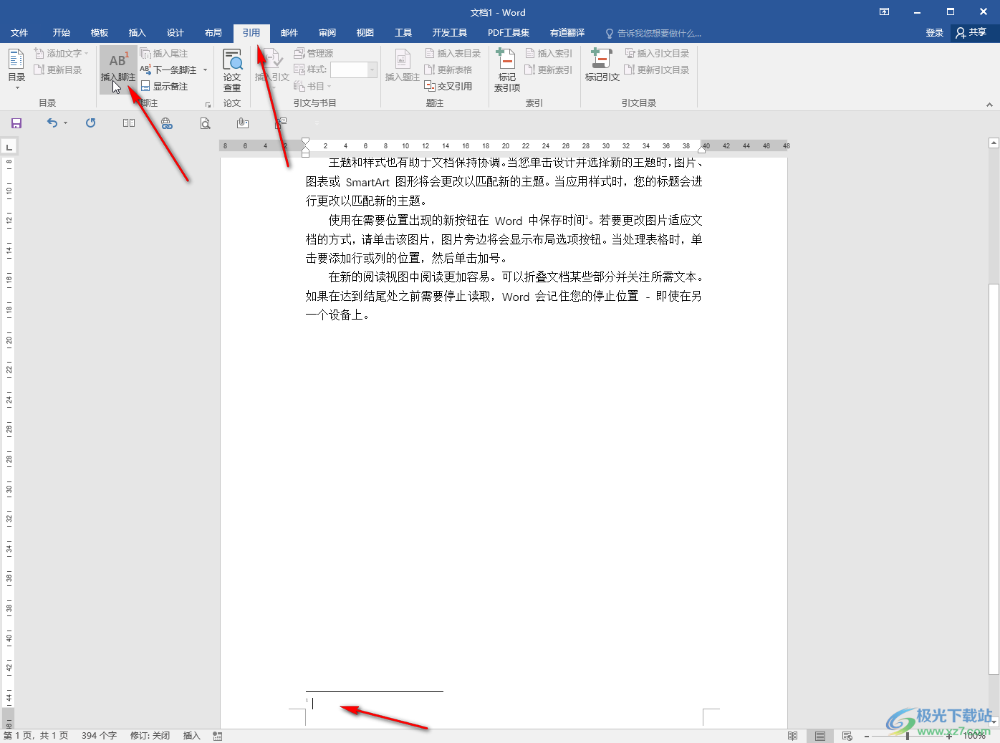Click Sign in (登录) link
Viewport: 1000px width, 743px height.
(934, 33)
